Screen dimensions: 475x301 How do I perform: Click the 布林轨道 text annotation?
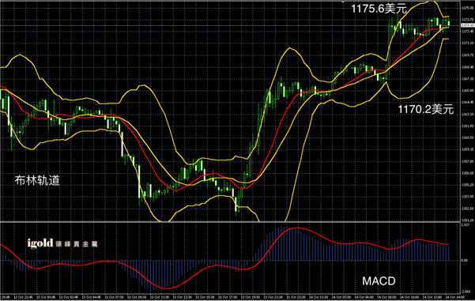(x=37, y=180)
